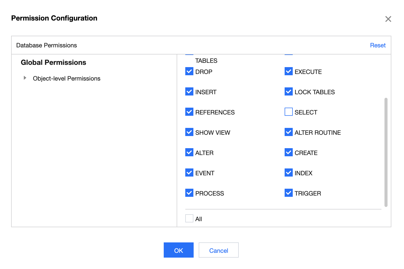Uncheck the EXECUTE permission checkbox
This screenshot has width=404, height=269.
point(288,71)
